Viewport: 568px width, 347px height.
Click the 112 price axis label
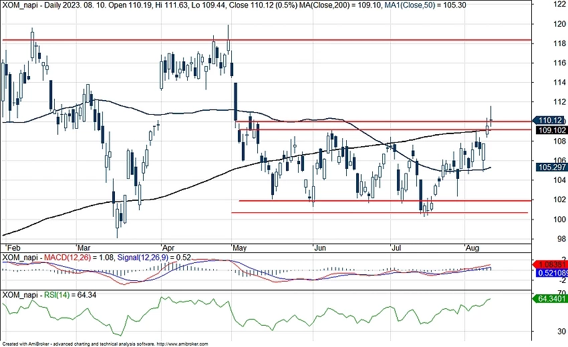[x=560, y=102]
